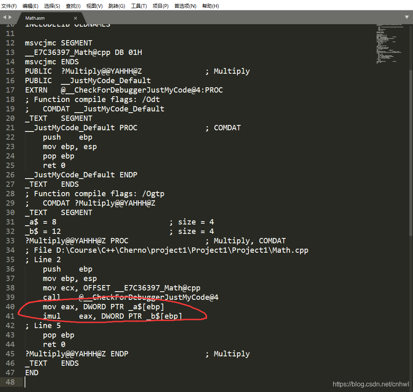Click the 'msvcjmc SEGMENT' line

pyautogui.click(x=59, y=43)
